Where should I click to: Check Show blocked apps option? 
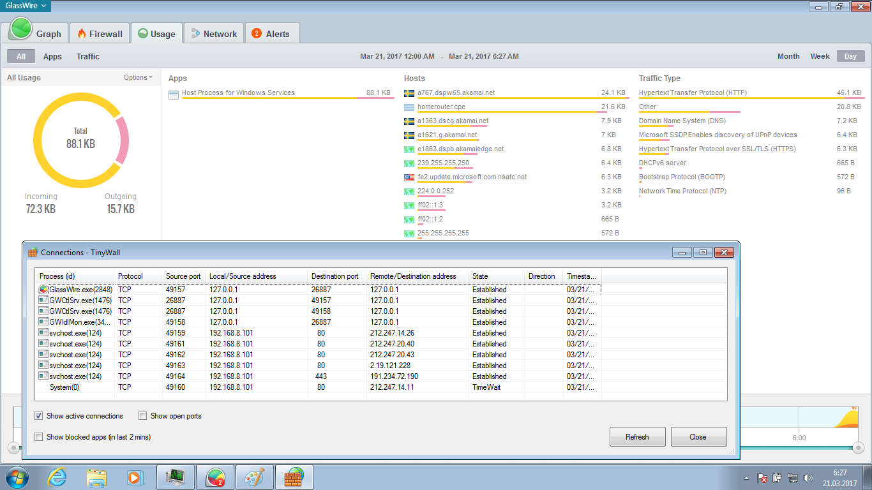tap(40, 437)
